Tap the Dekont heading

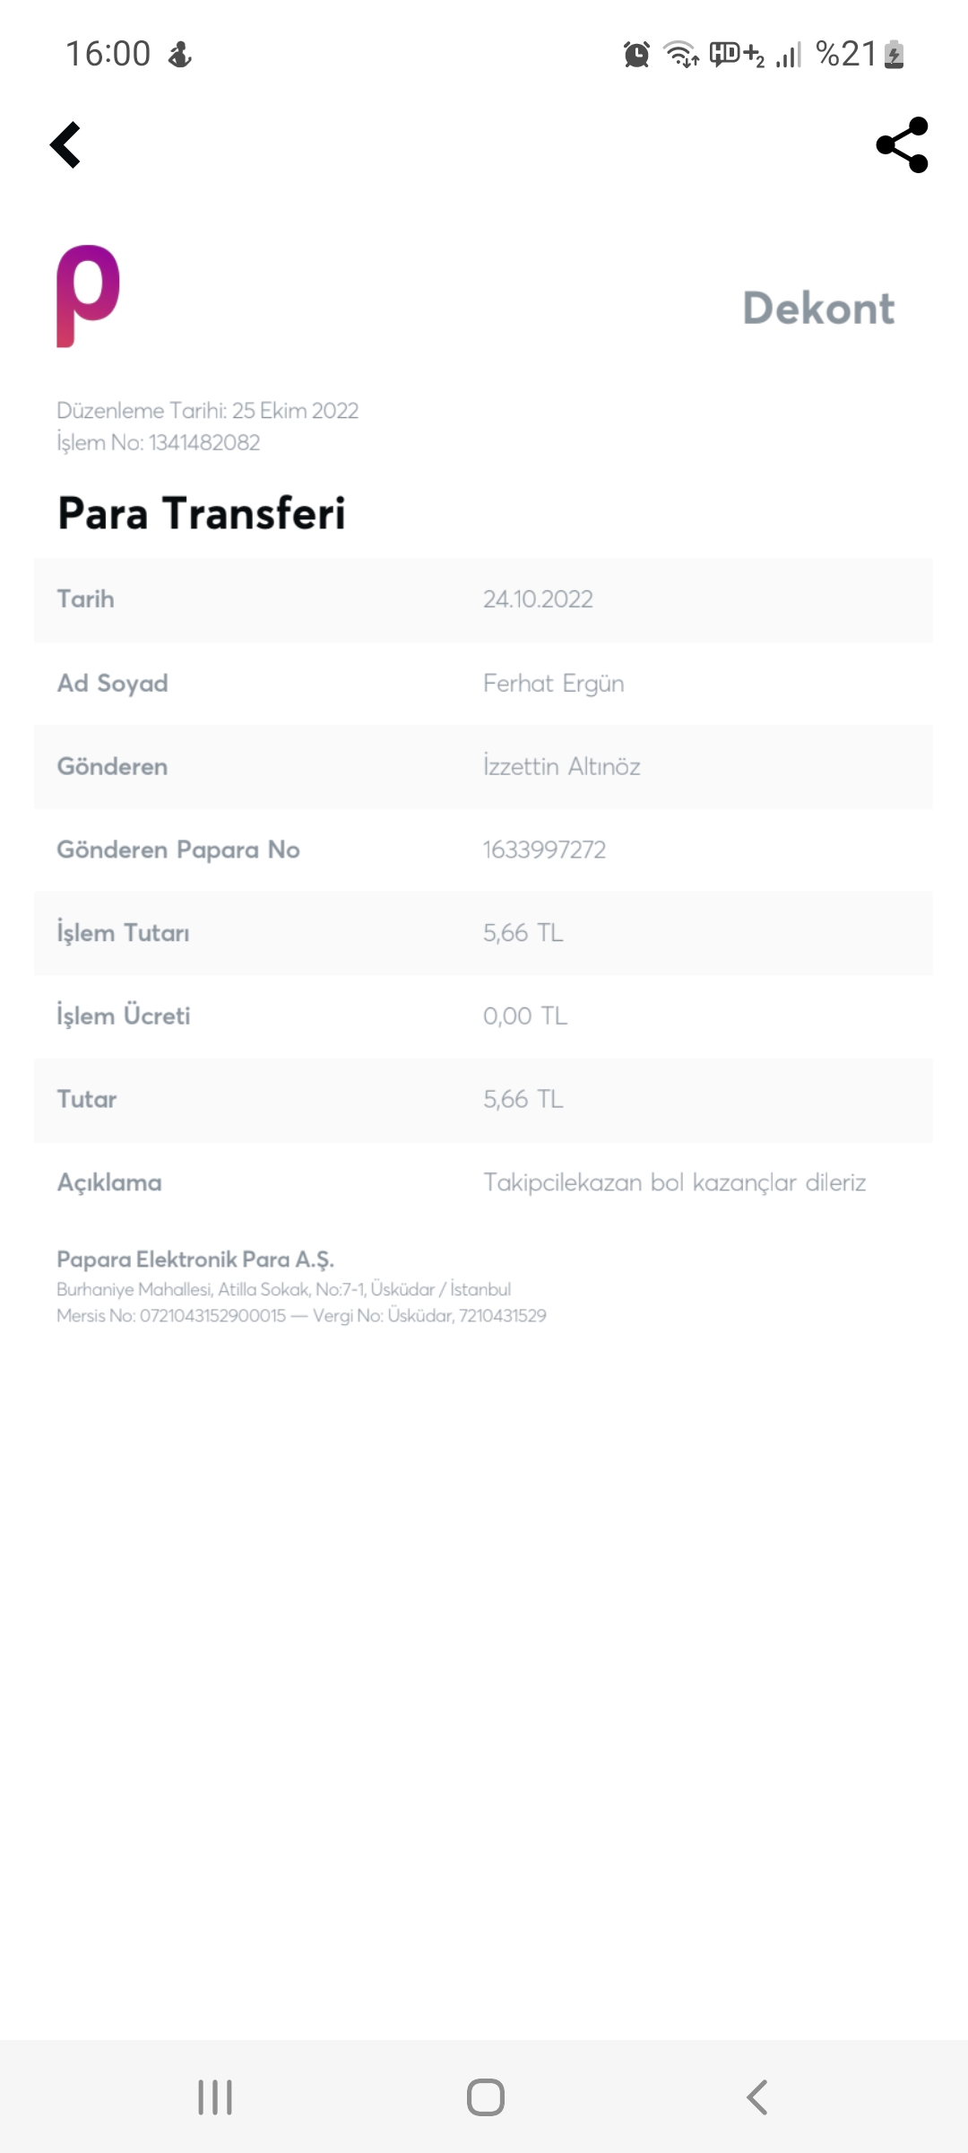click(818, 309)
